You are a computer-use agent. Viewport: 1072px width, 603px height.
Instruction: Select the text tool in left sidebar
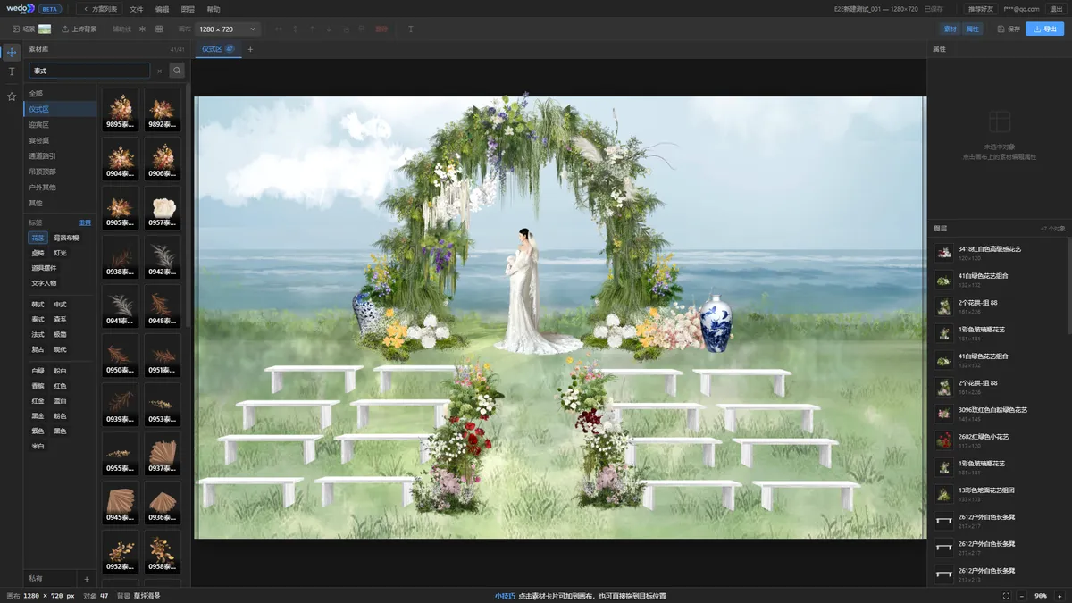point(12,71)
